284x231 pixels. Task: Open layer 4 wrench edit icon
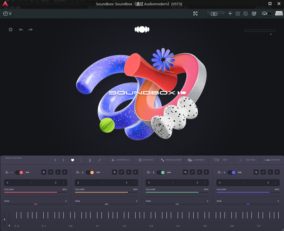(256, 172)
